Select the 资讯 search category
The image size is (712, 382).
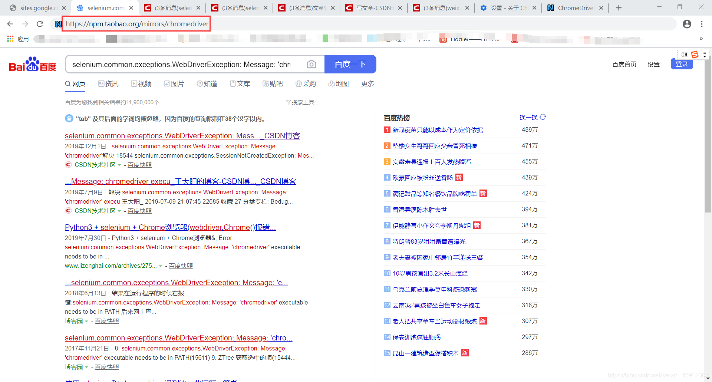(x=108, y=84)
